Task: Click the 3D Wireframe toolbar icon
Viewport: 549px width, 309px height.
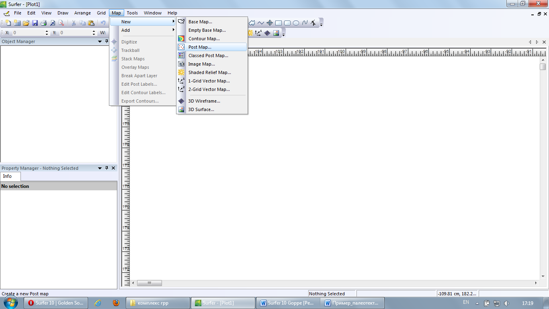Action: [x=267, y=33]
